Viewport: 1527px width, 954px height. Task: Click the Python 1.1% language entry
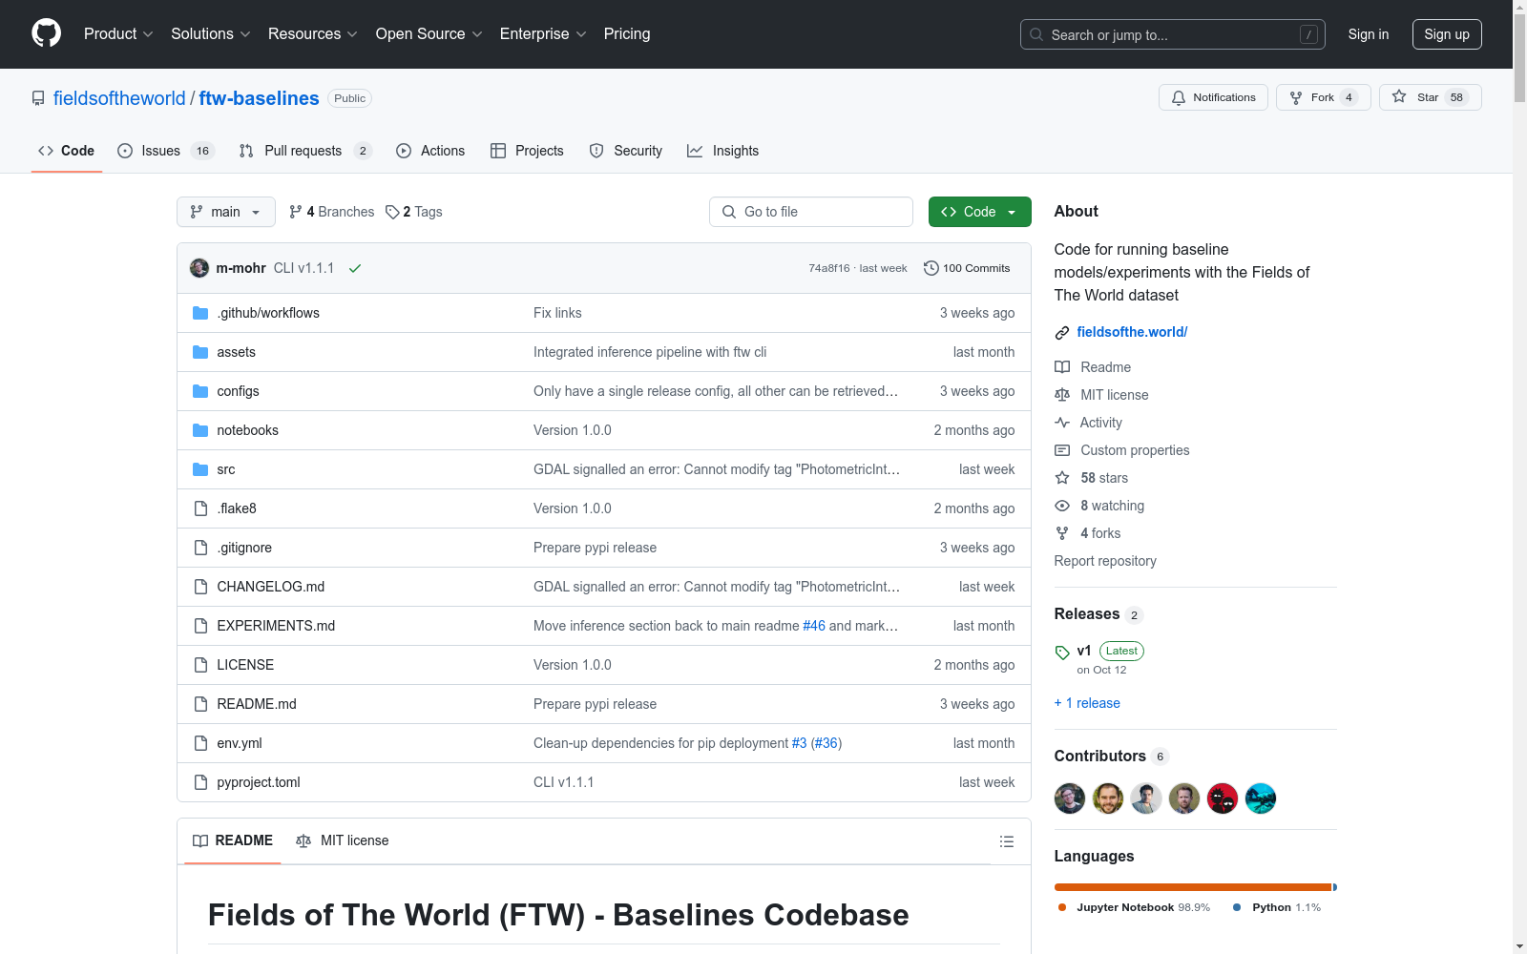point(1277,907)
